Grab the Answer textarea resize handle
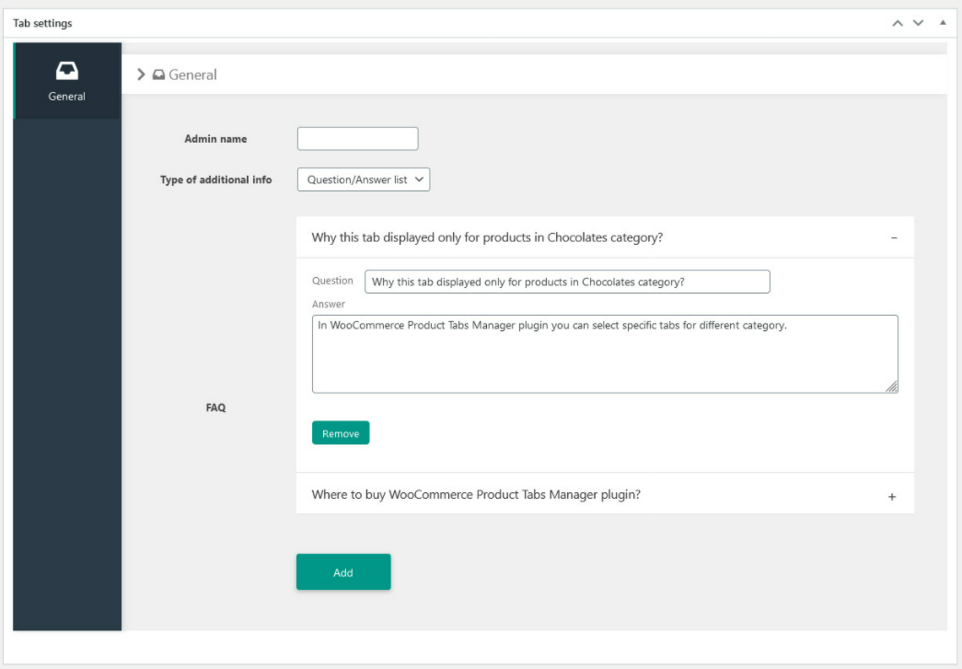Viewport: 962px width, 669px height. (891, 386)
